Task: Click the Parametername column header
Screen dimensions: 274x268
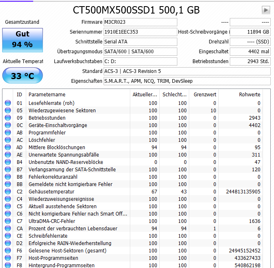Action: click(78, 95)
